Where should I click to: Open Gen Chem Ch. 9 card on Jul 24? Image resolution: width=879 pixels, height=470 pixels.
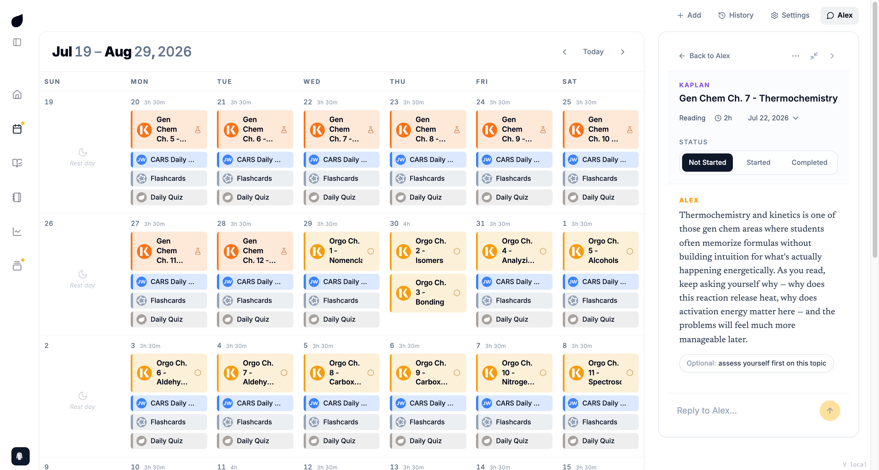pos(514,129)
